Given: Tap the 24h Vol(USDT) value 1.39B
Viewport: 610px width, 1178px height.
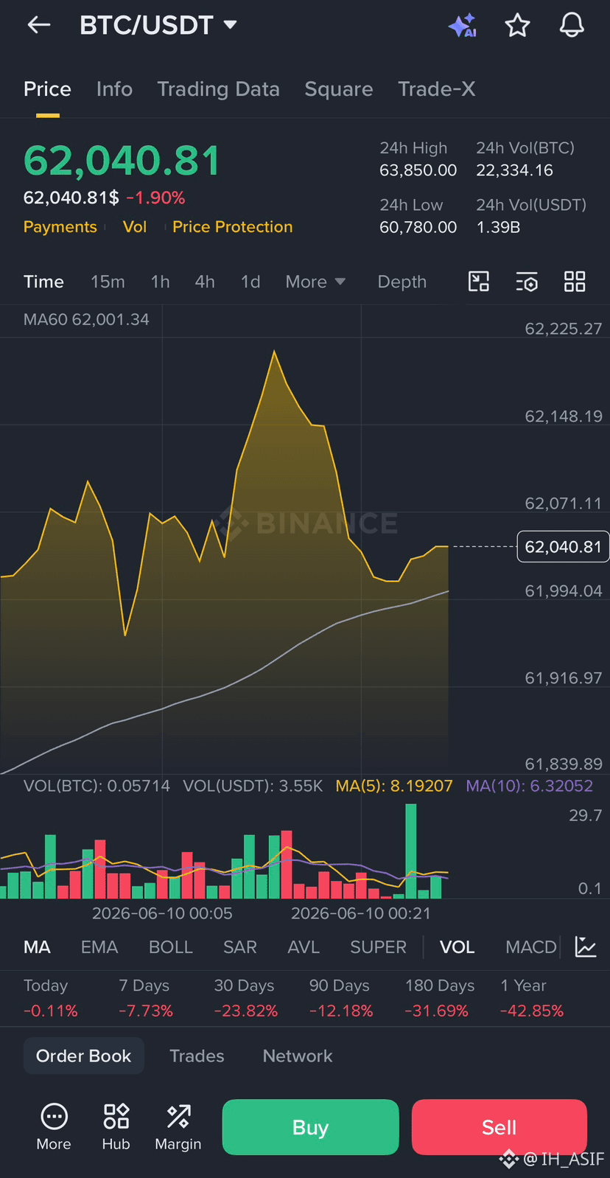Looking at the screenshot, I should pos(498,227).
